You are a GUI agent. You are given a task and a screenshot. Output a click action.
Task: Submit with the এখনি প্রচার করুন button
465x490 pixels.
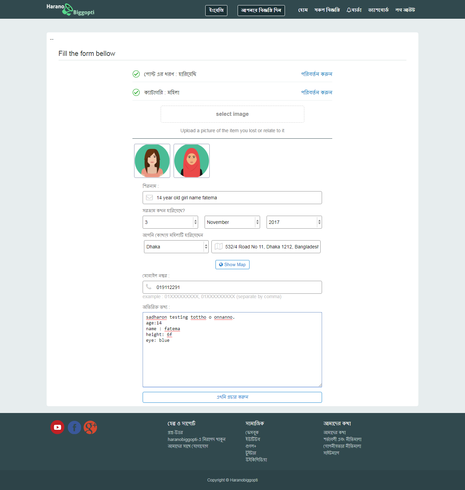tap(232, 397)
